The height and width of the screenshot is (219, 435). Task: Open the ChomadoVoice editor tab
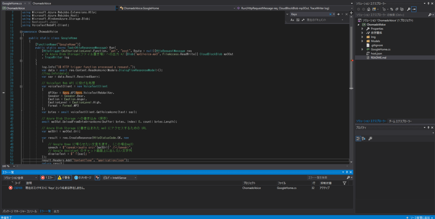(41, 3)
